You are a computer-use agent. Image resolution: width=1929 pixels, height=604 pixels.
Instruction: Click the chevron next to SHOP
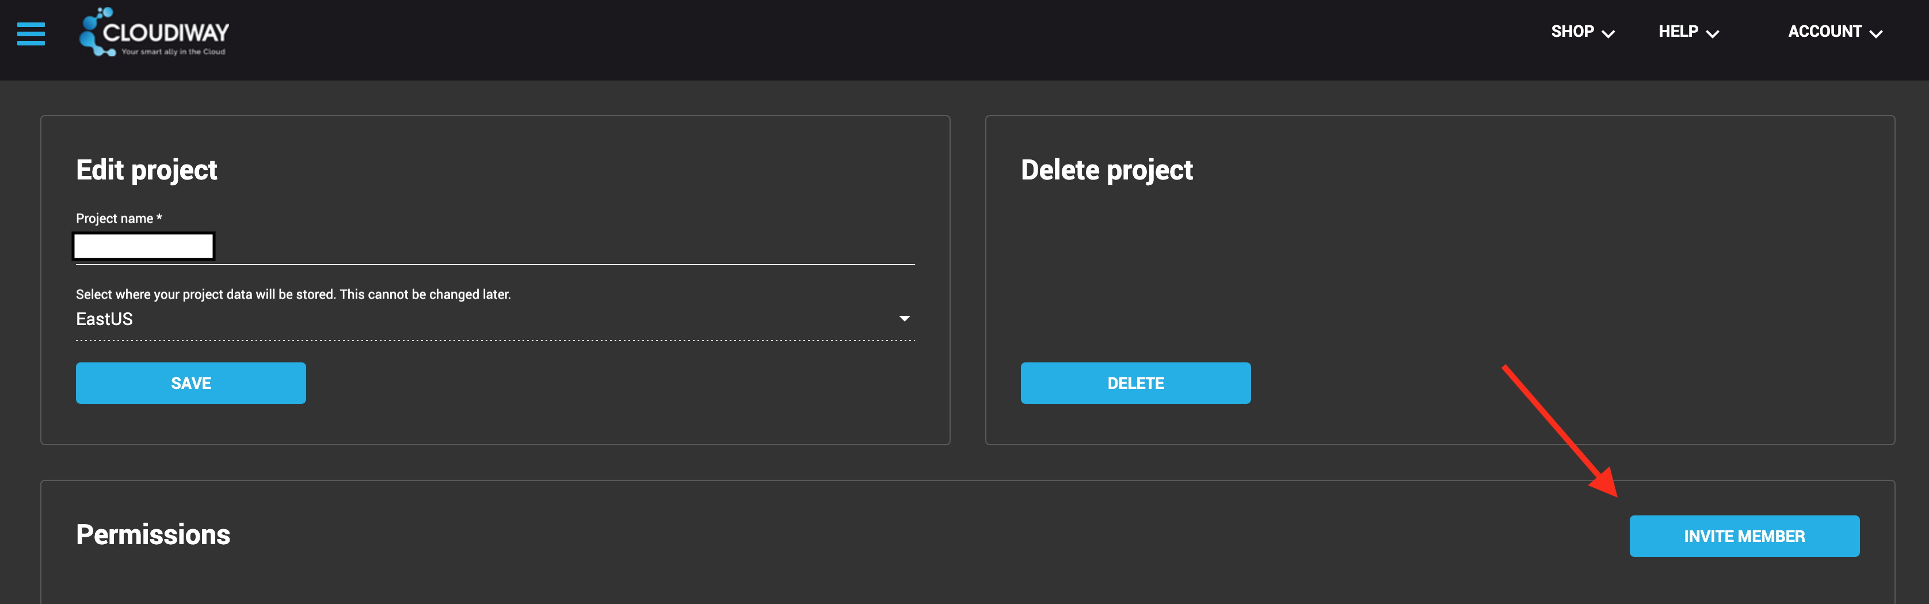click(x=1608, y=34)
